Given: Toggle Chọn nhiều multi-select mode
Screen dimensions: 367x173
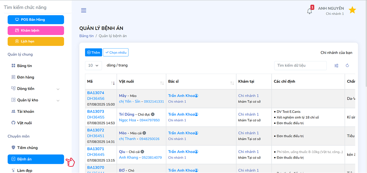Looking at the screenshot, I should click(x=116, y=52).
